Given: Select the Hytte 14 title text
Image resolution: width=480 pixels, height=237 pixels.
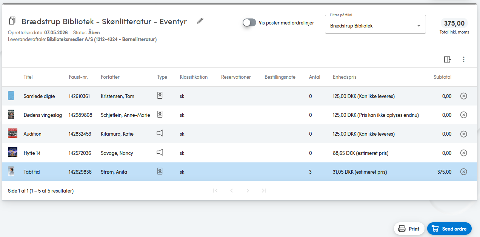Looking at the screenshot, I should [32, 153].
